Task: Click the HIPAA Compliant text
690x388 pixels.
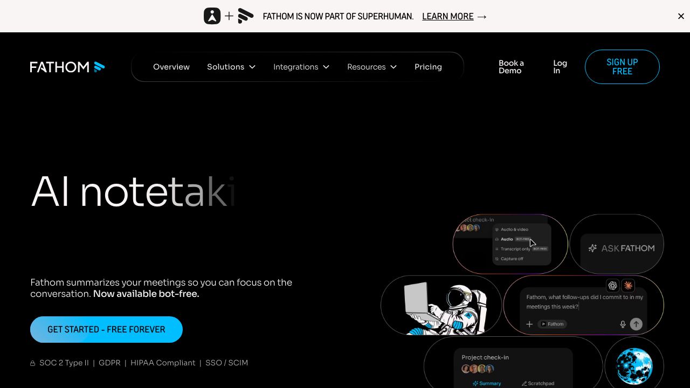Action: click(x=163, y=363)
